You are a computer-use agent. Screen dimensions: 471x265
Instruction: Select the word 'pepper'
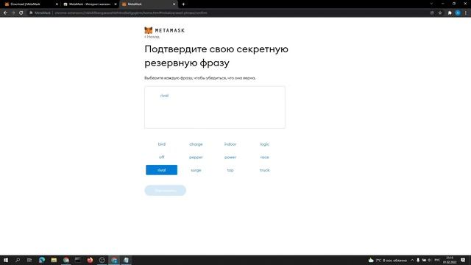tap(196, 157)
